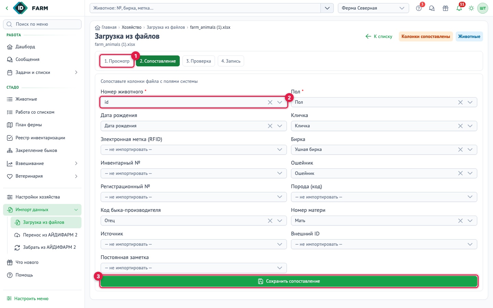Click the animal number search input
The image size is (493, 308).
[x=205, y=8]
